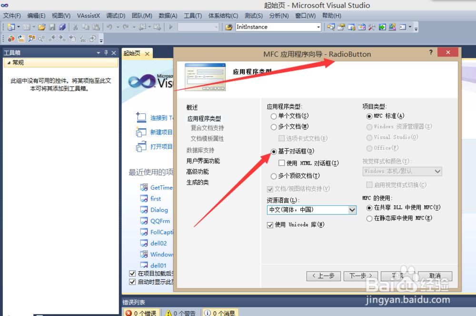
Task: Click the wizard help question mark
Action: click(x=431, y=52)
